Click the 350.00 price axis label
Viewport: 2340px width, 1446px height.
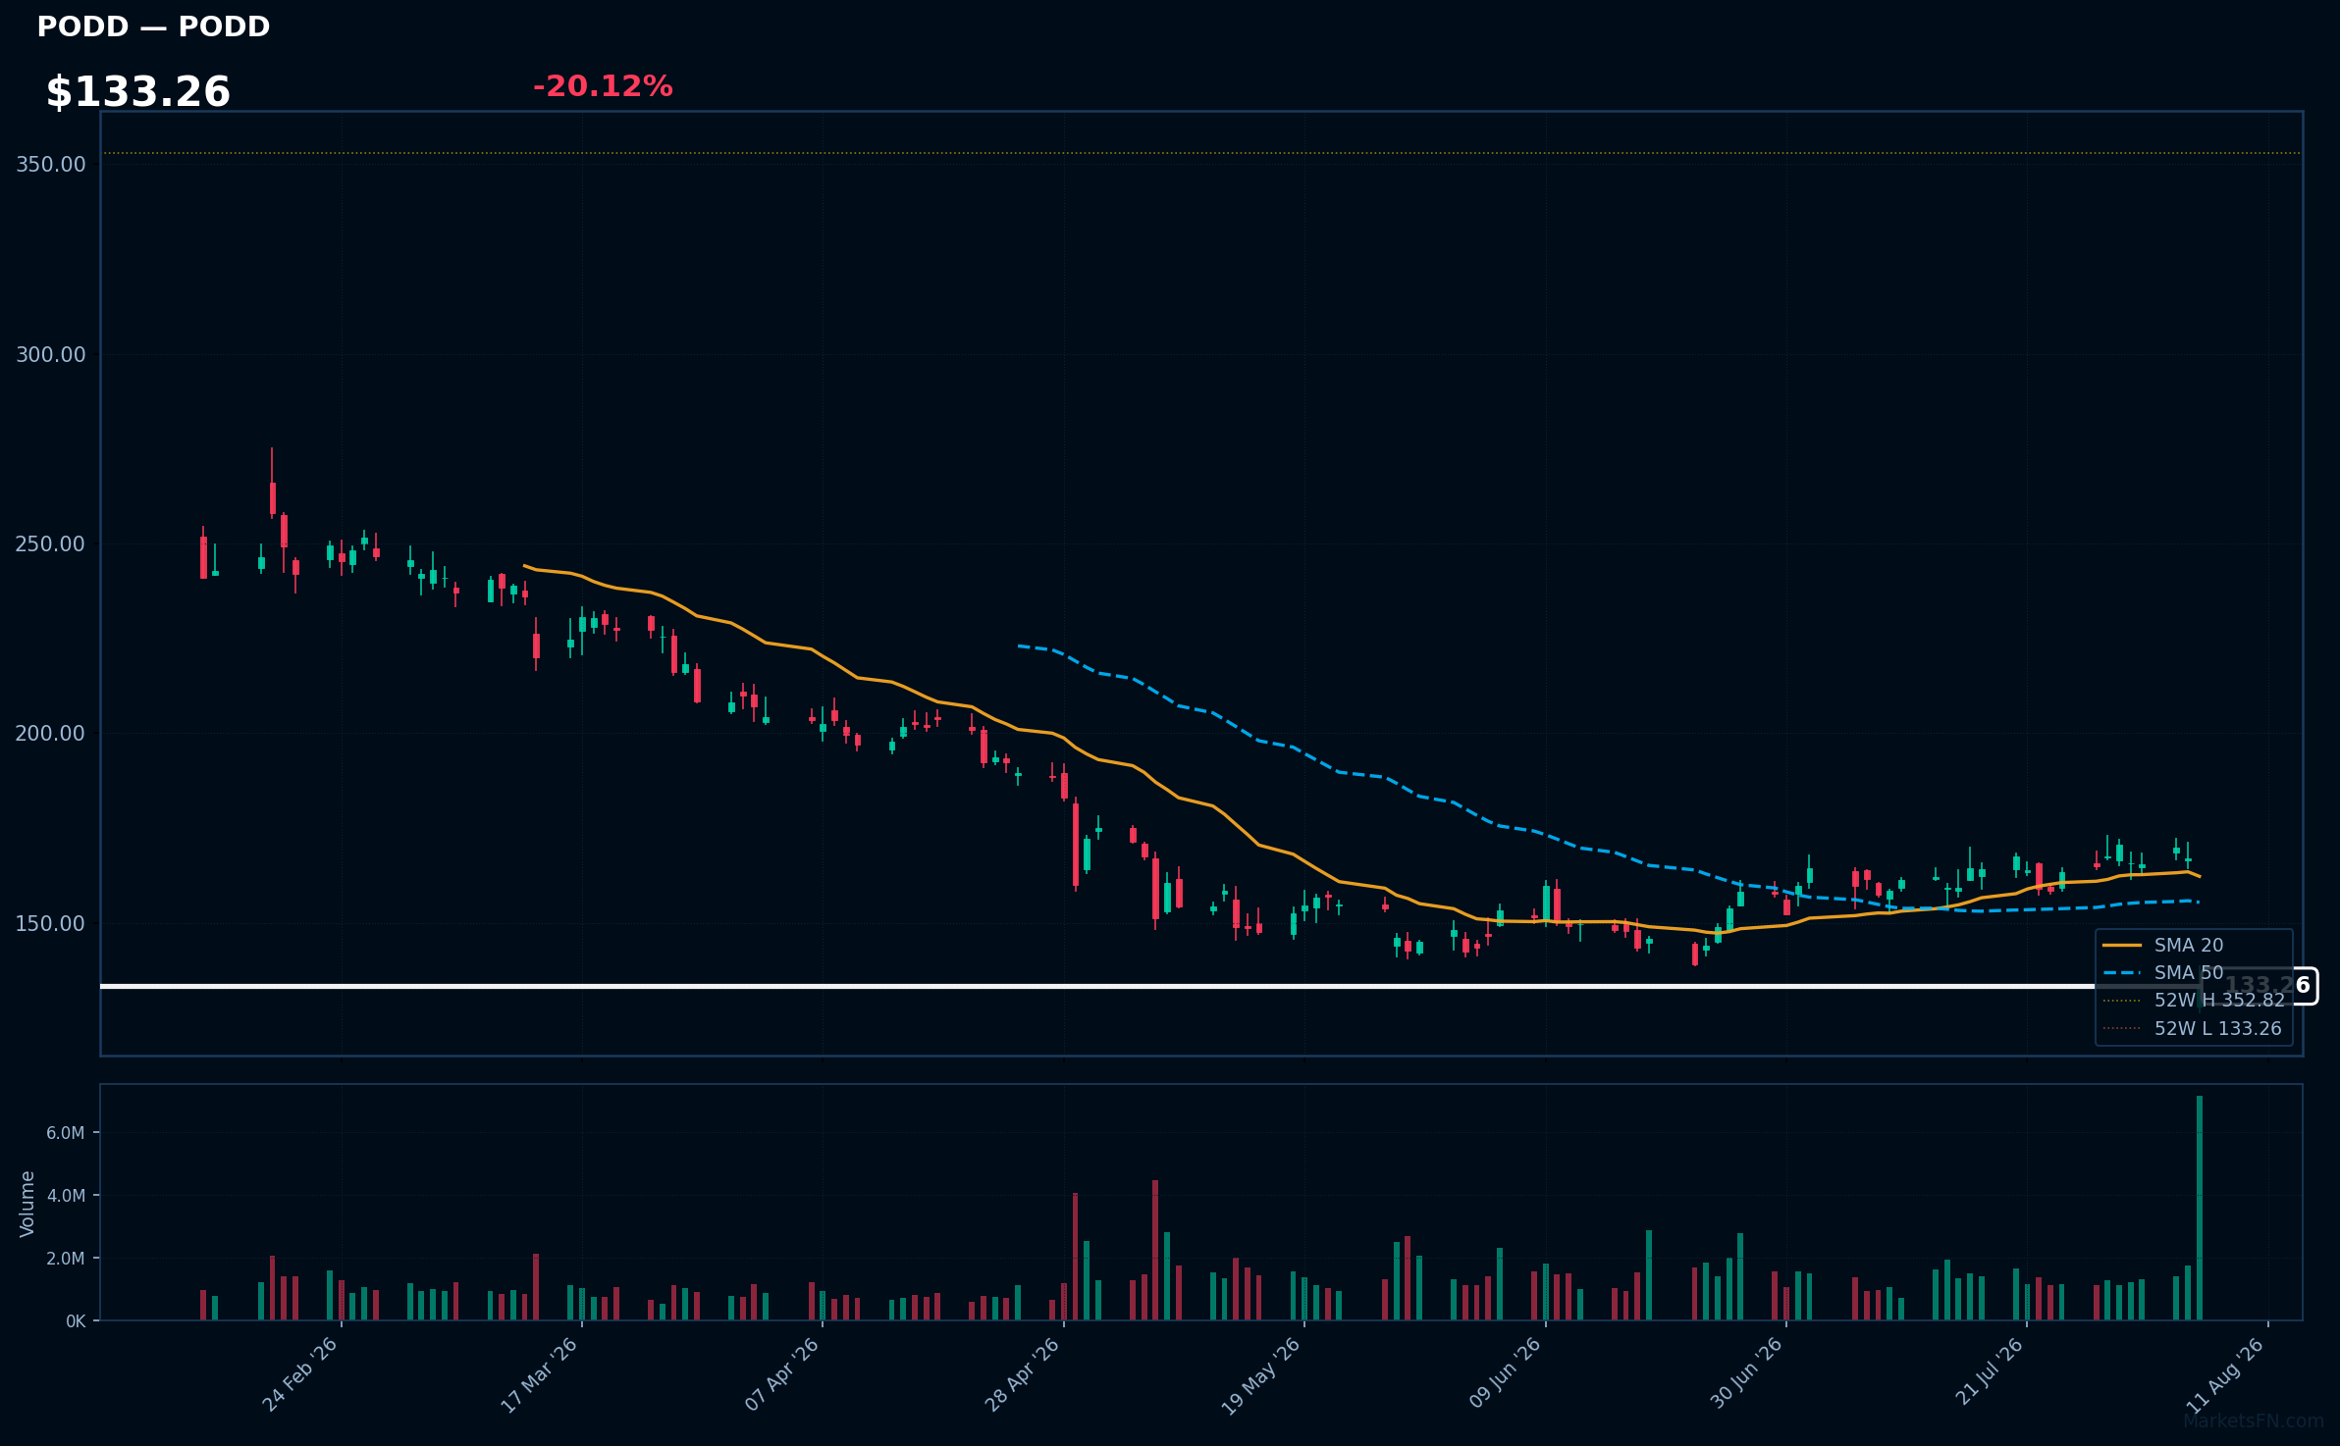click(x=51, y=164)
